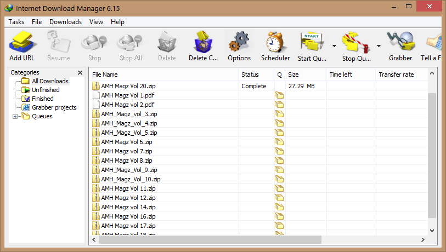Open the Tasks menu
Viewport: 446px width, 252px height.
tap(16, 22)
